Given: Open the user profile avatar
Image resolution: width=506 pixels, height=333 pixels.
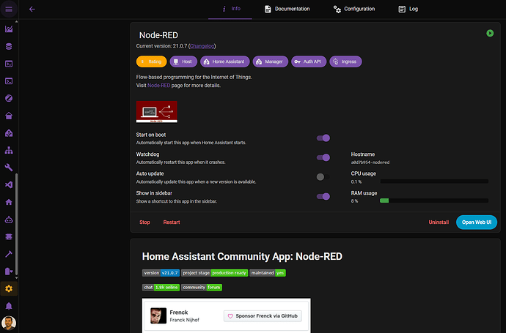Looking at the screenshot, I should 9,323.
